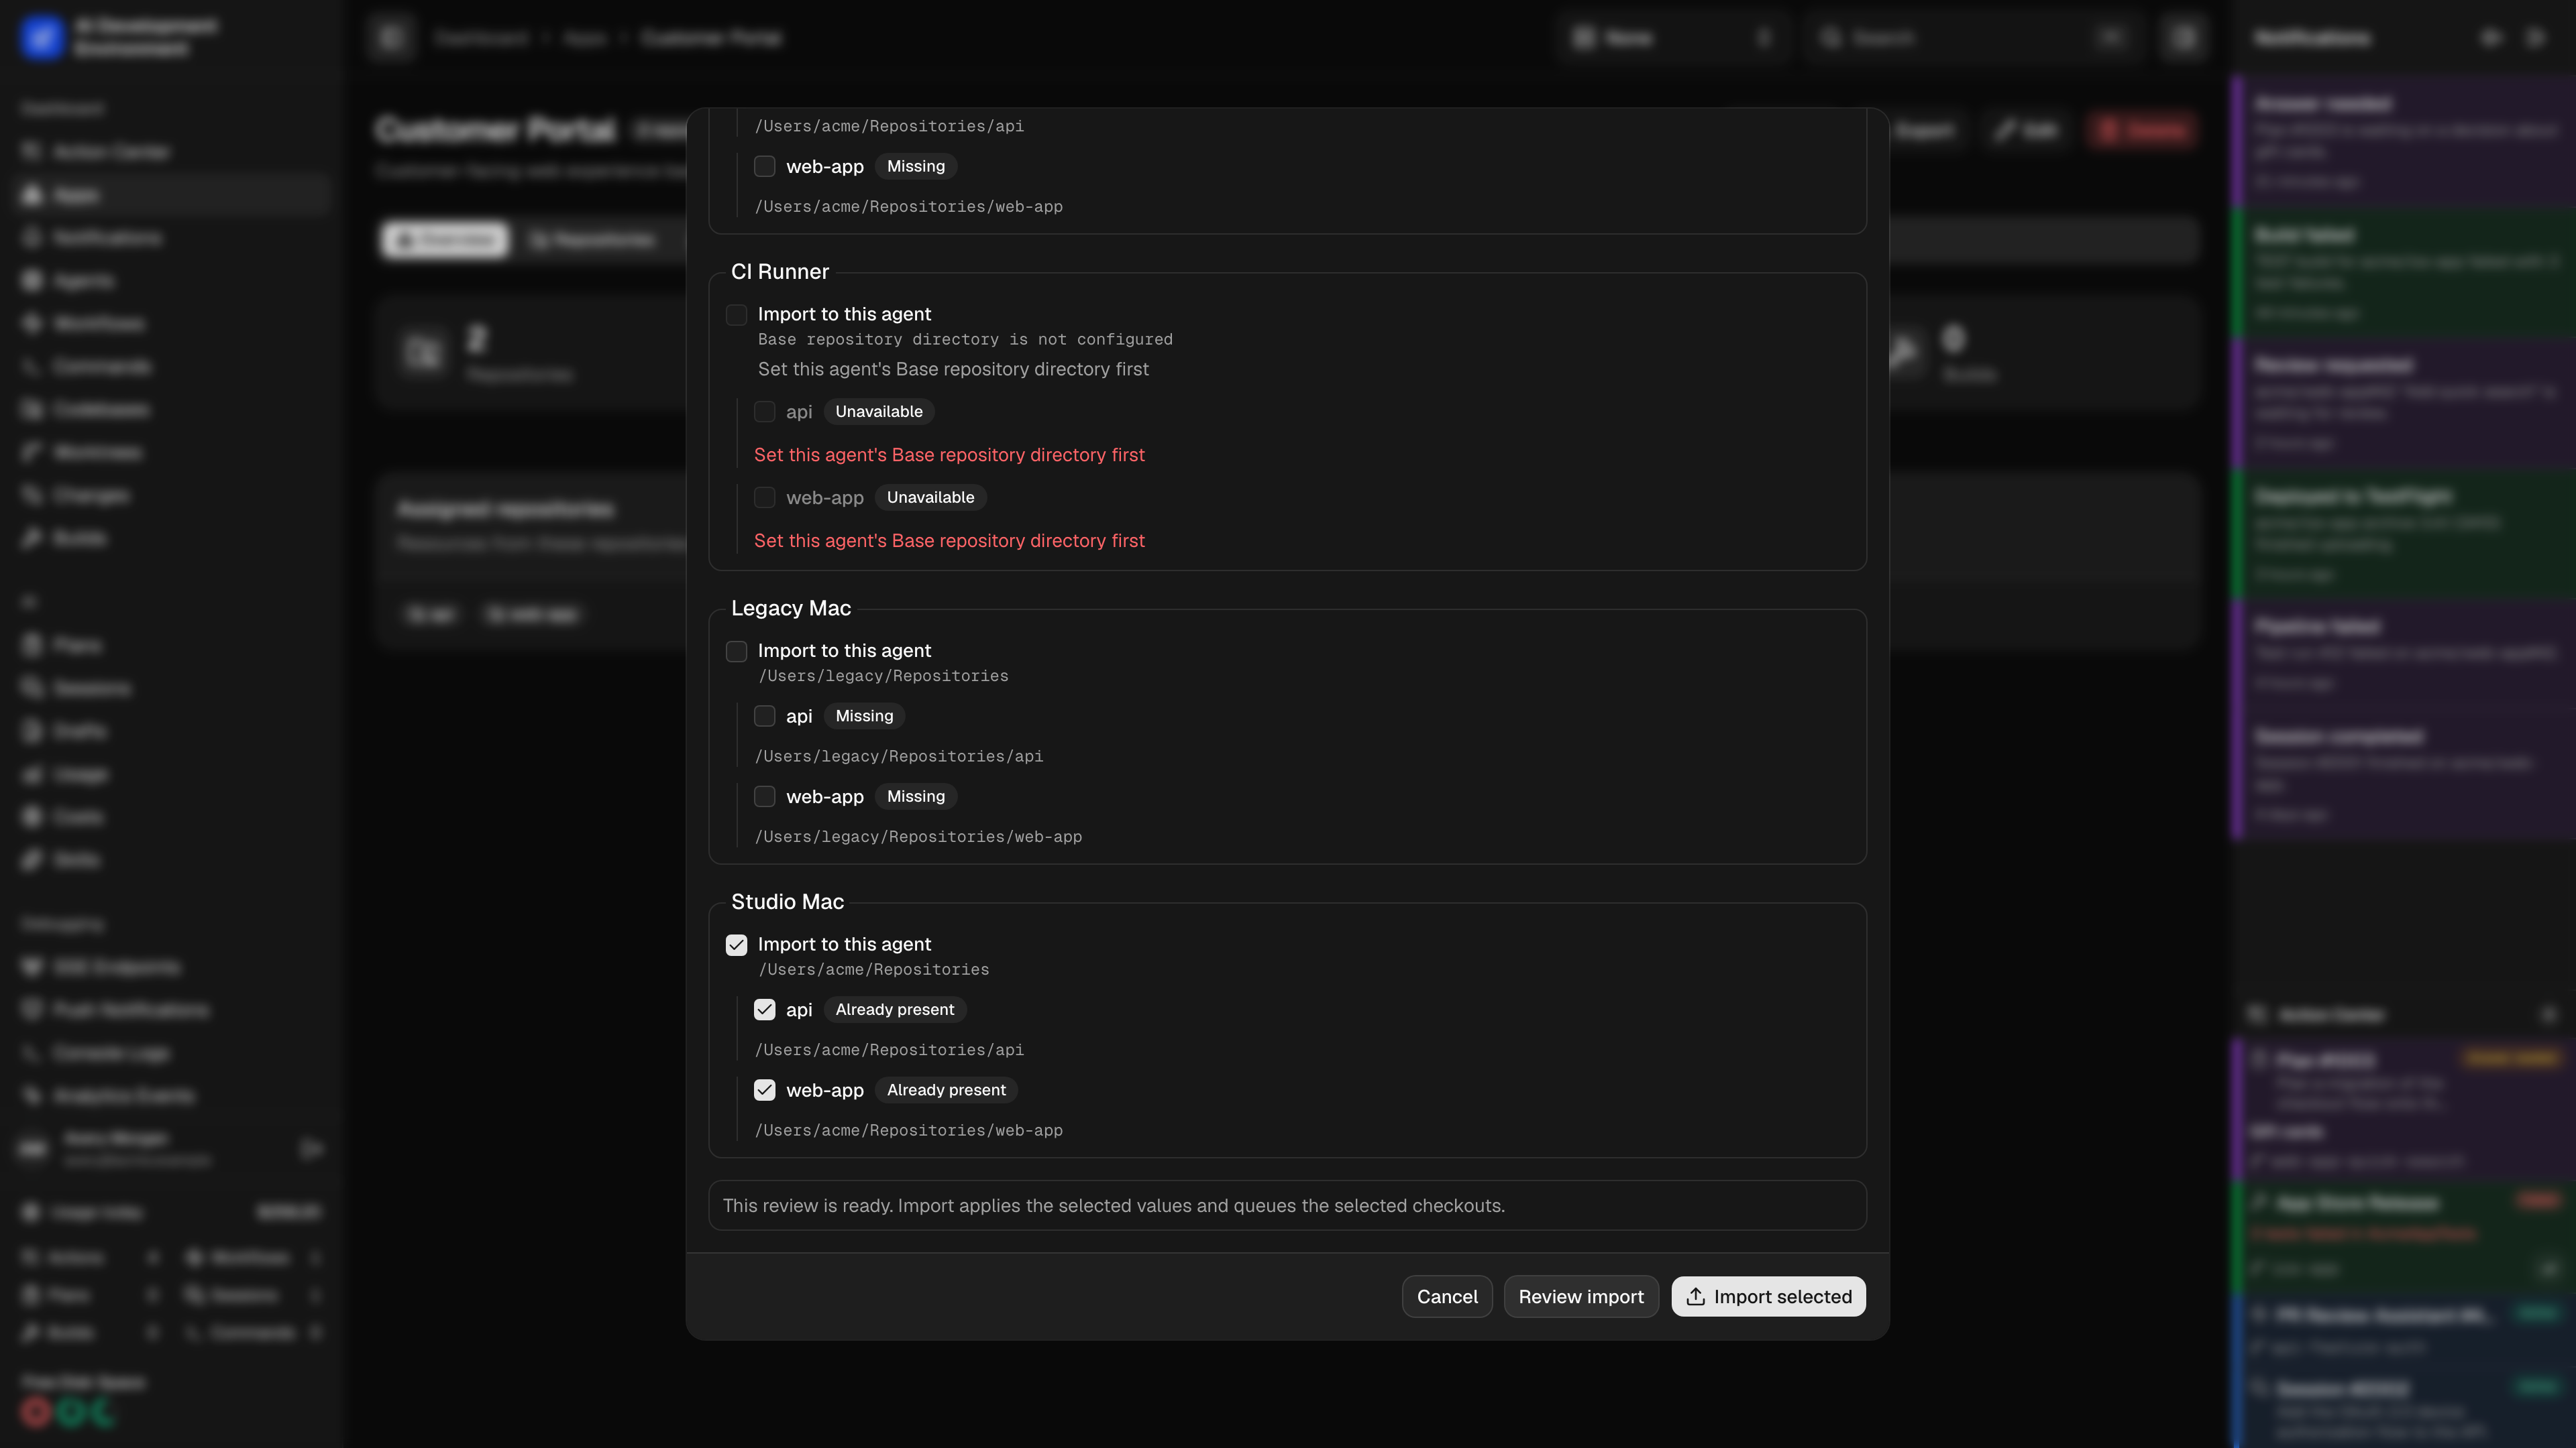Viewport: 2576px width, 1448px height.
Task: Uncheck the Studio Mac web-app checkbox
Action: 764,1090
